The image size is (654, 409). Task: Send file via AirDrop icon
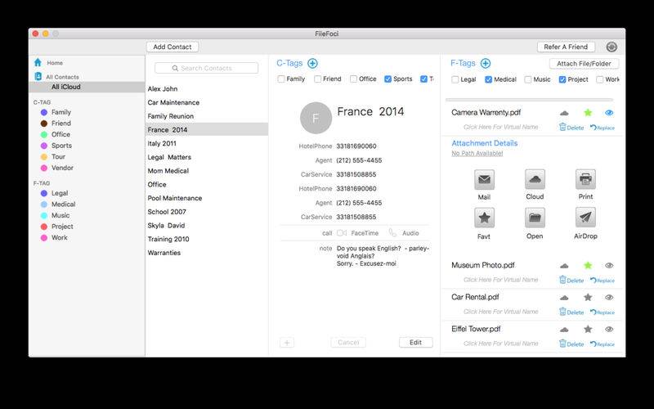tap(585, 218)
